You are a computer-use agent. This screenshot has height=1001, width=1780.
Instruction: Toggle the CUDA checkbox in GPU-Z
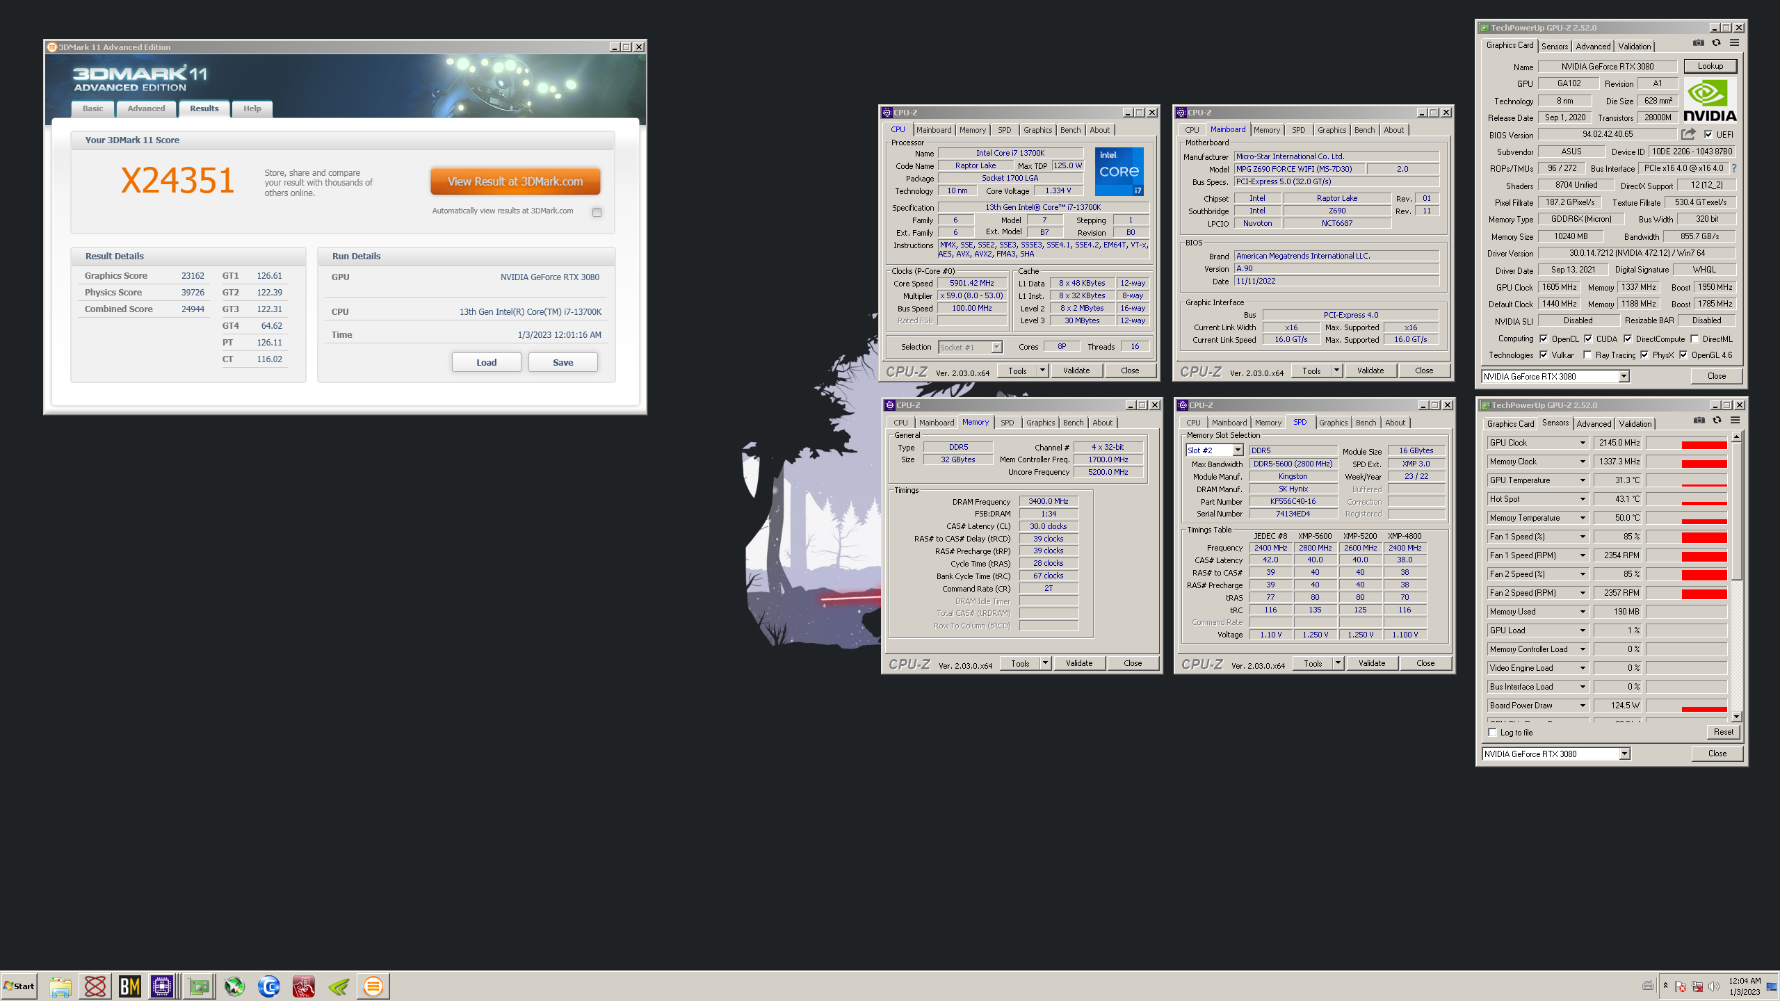tap(1588, 339)
